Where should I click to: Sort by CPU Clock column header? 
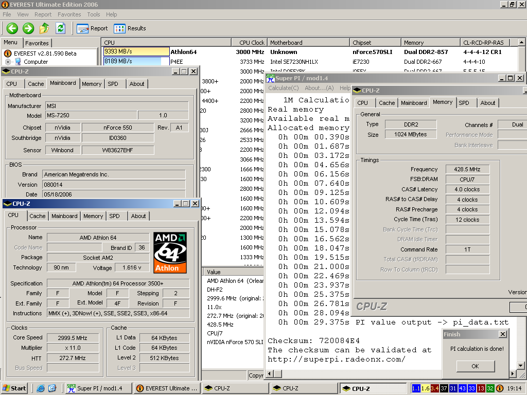click(x=249, y=43)
